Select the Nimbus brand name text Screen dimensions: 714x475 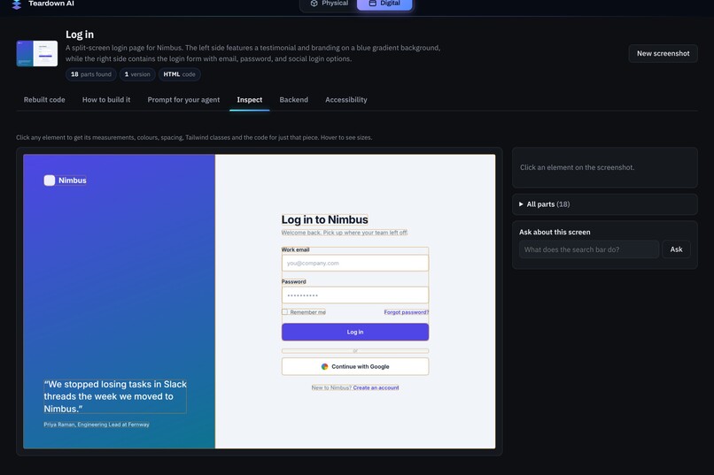coord(73,180)
